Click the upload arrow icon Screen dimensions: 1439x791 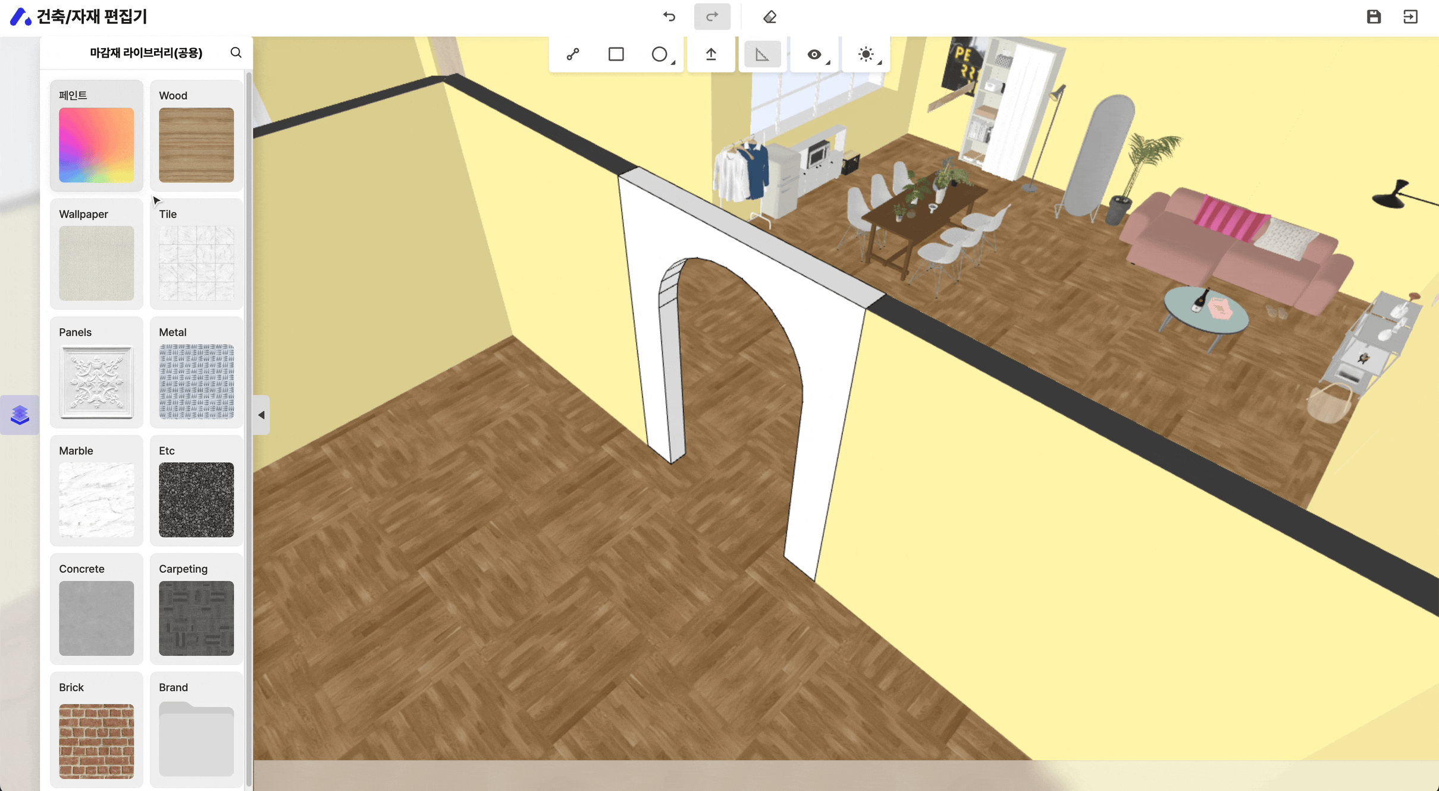tap(711, 54)
